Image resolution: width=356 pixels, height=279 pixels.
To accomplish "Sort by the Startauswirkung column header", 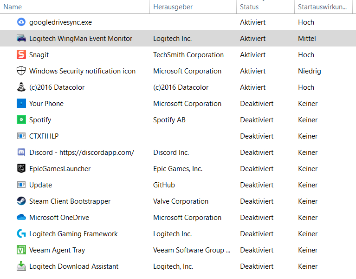I will click(324, 7).
